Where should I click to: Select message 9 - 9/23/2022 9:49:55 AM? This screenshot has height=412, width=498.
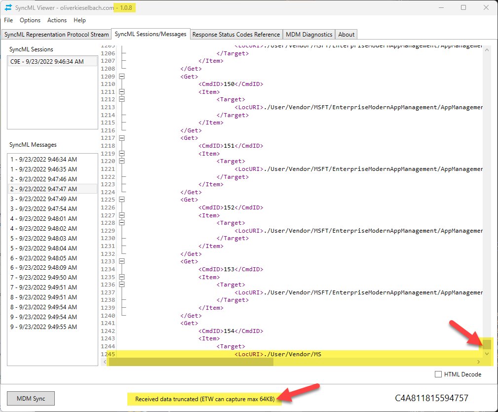(x=52, y=327)
